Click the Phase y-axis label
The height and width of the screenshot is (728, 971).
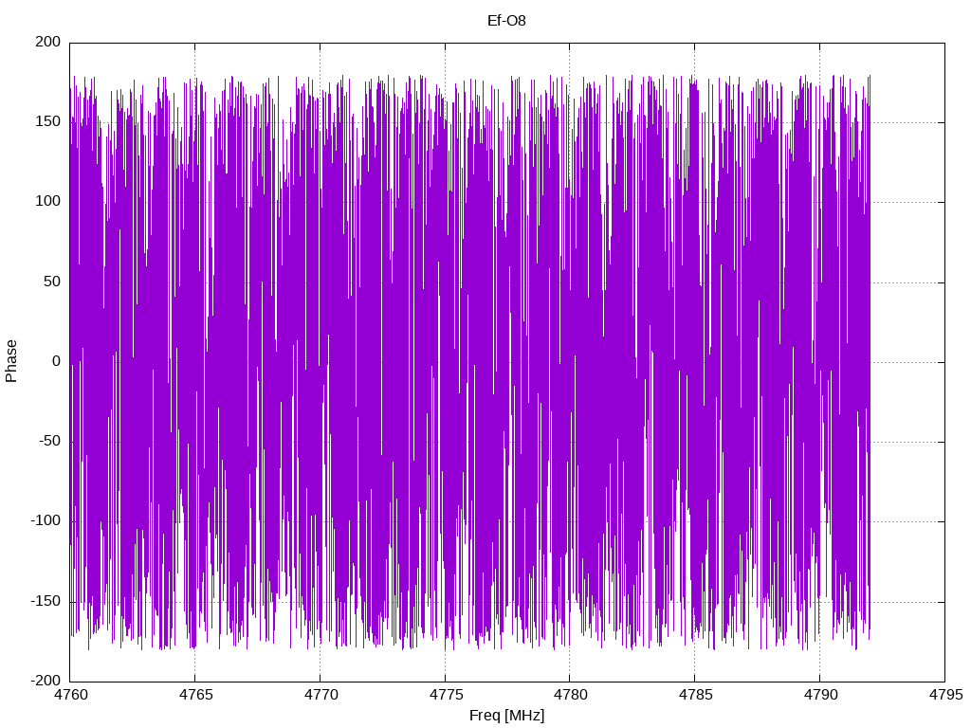click(x=11, y=361)
